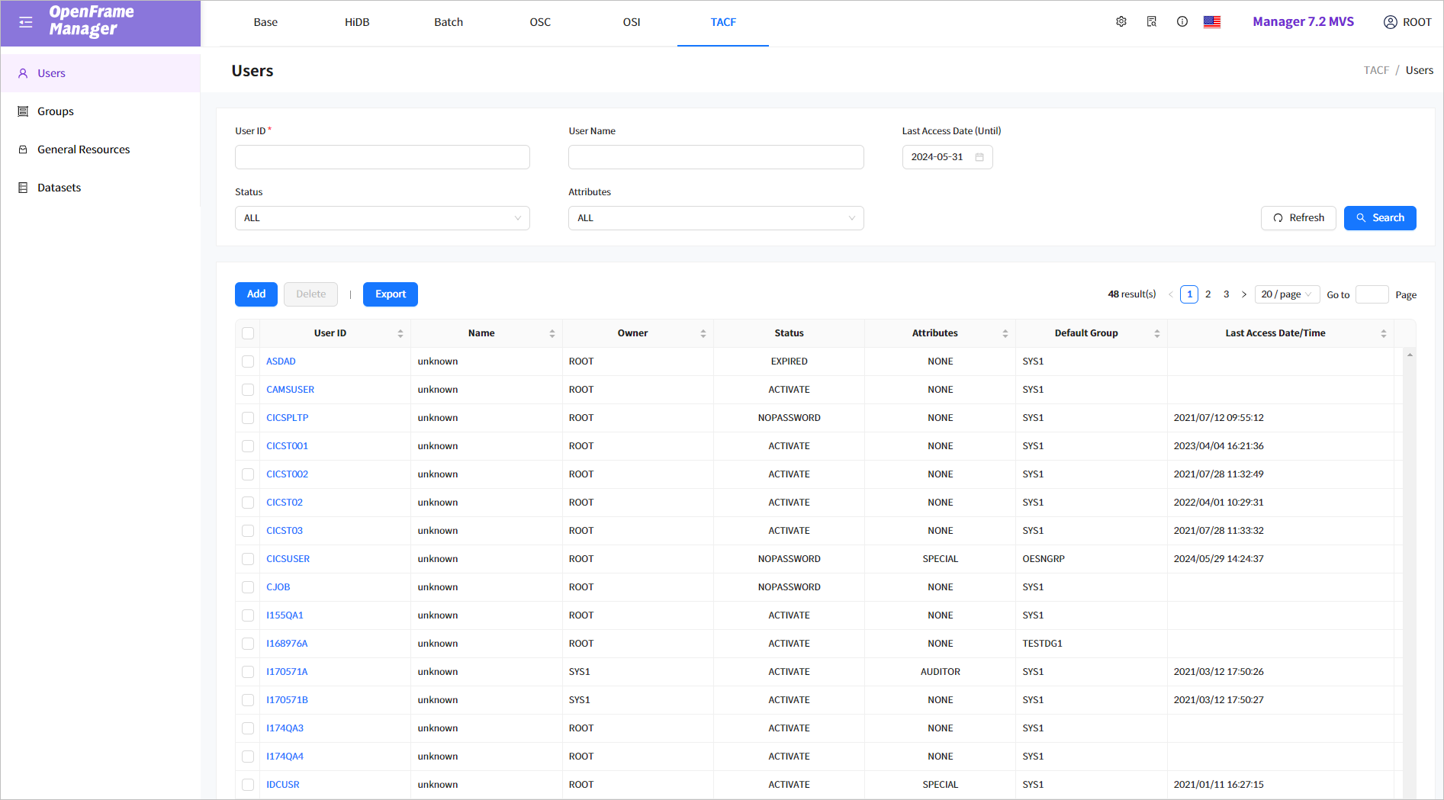Expand the Status dropdown
The width and height of the screenshot is (1444, 800).
[382, 218]
